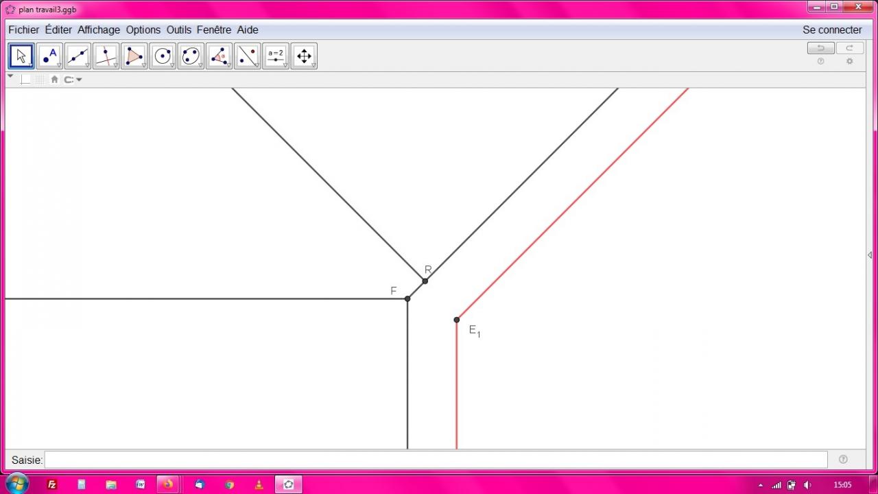Collapse the style bar triangle
This screenshot has height=494, width=878.
(10, 76)
